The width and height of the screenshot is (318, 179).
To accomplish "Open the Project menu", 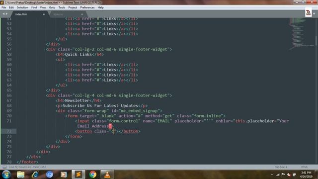I will click(73, 7).
